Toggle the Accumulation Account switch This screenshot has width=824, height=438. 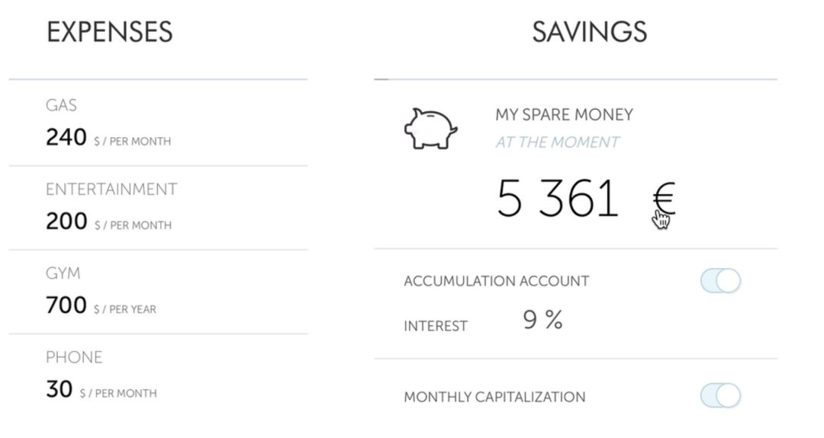tap(720, 280)
